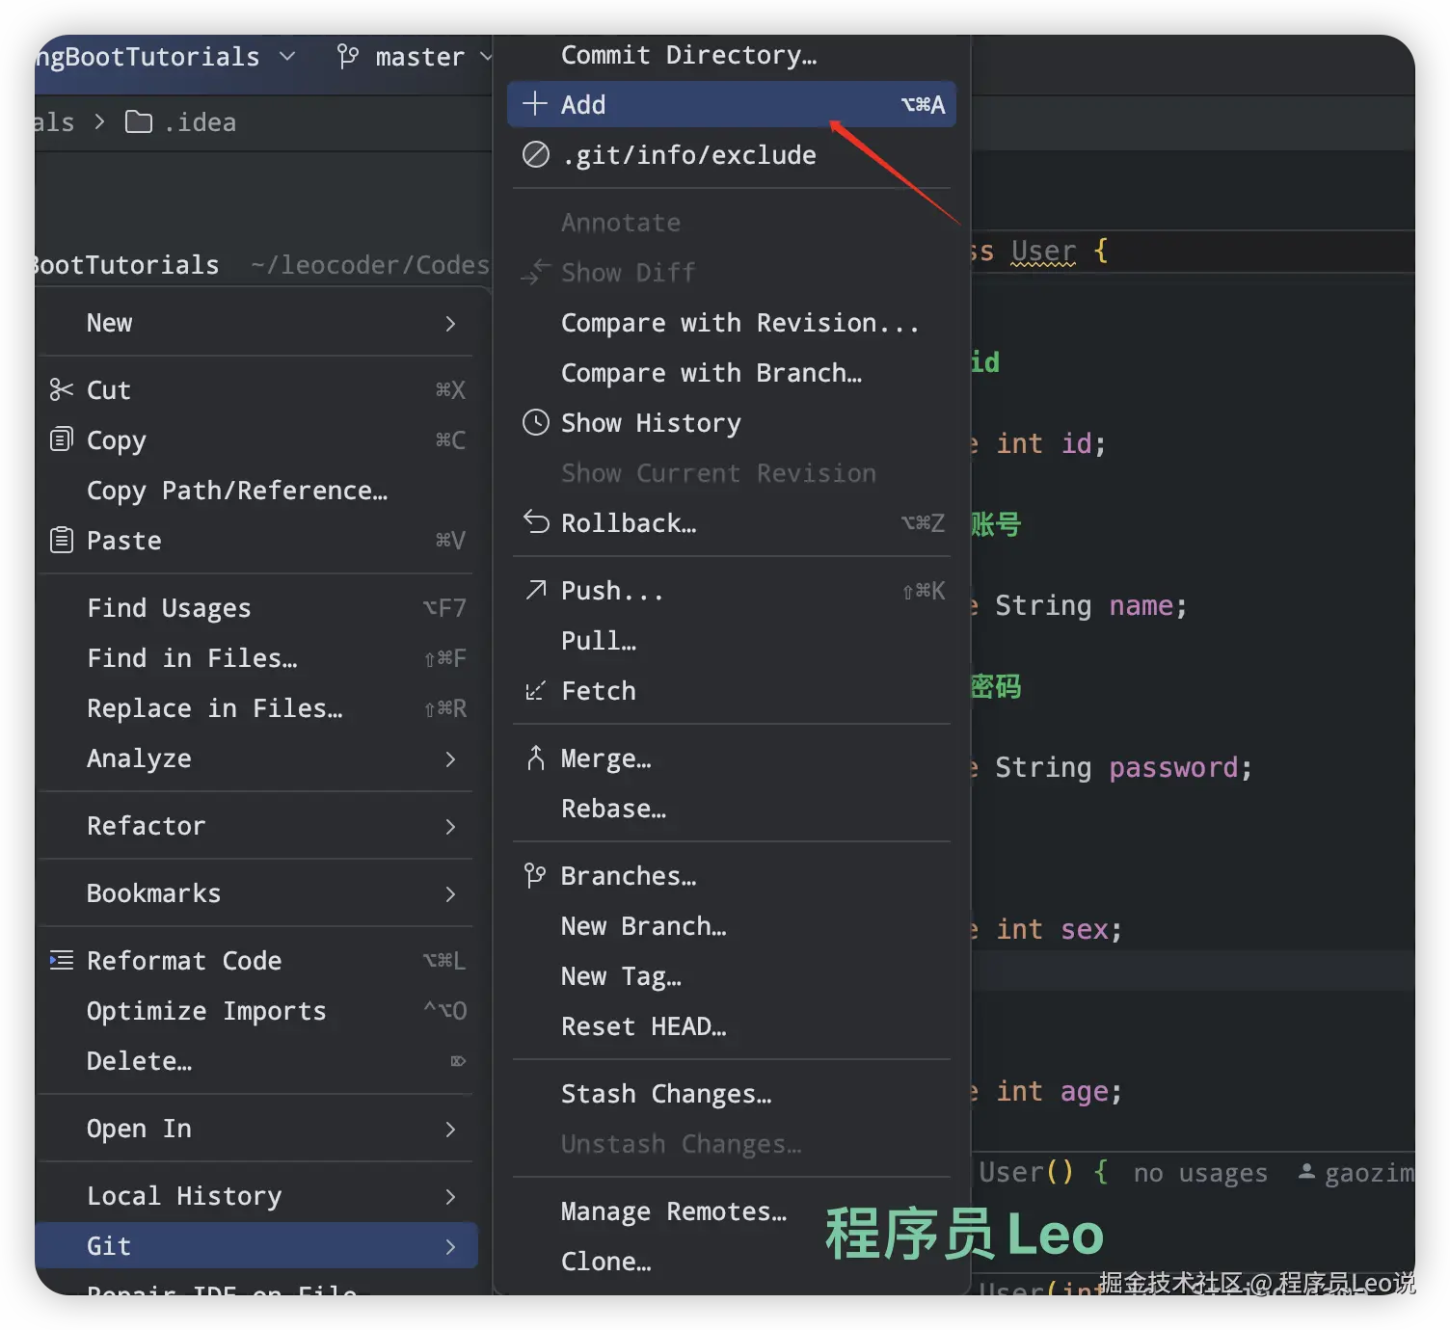Select Commit Directory… menu entry
The width and height of the screenshot is (1450, 1330).
pos(688,55)
